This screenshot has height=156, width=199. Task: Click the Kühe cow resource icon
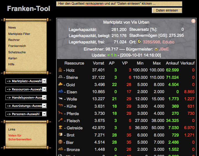tap(60, 106)
